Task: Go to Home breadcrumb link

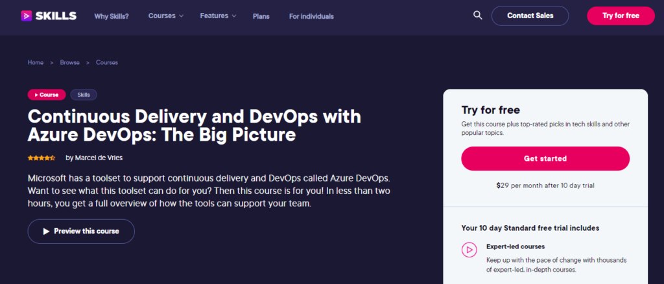Action: pos(36,62)
